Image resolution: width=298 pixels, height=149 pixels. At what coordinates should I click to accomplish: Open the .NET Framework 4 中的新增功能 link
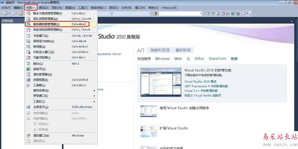206,86
